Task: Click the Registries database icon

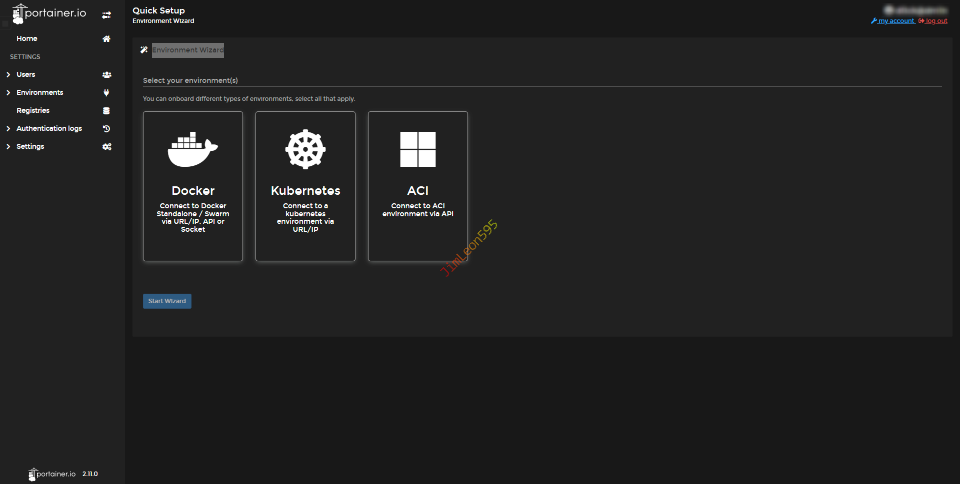Action: click(x=106, y=110)
